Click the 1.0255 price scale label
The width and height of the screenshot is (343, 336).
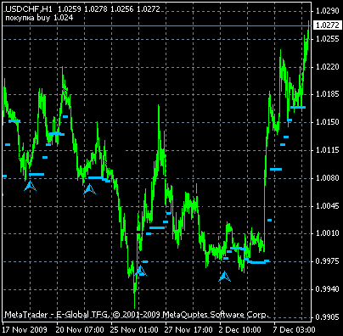tap(328, 39)
